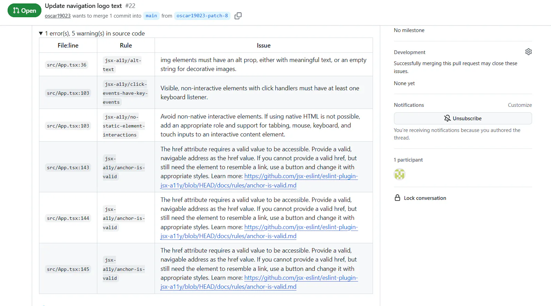Open Customize notifications link

[520, 105]
